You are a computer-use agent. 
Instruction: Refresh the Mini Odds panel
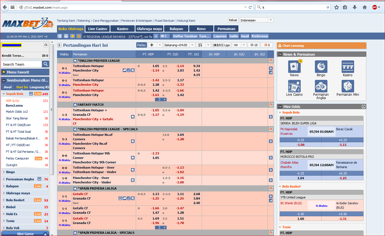(x=363, y=107)
